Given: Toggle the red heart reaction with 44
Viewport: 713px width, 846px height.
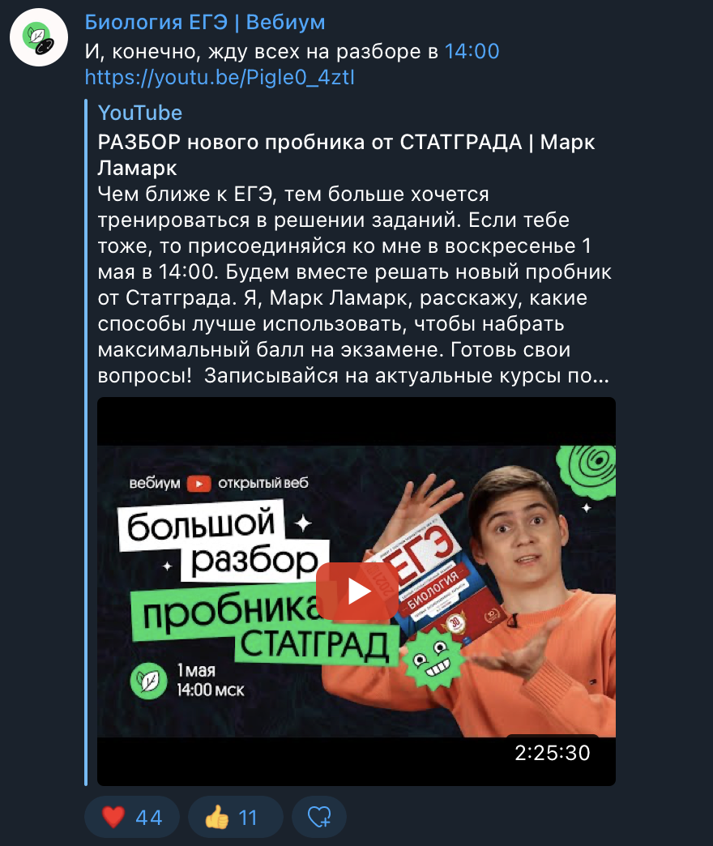Looking at the screenshot, I should pyautogui.click(x=132, y=817).
